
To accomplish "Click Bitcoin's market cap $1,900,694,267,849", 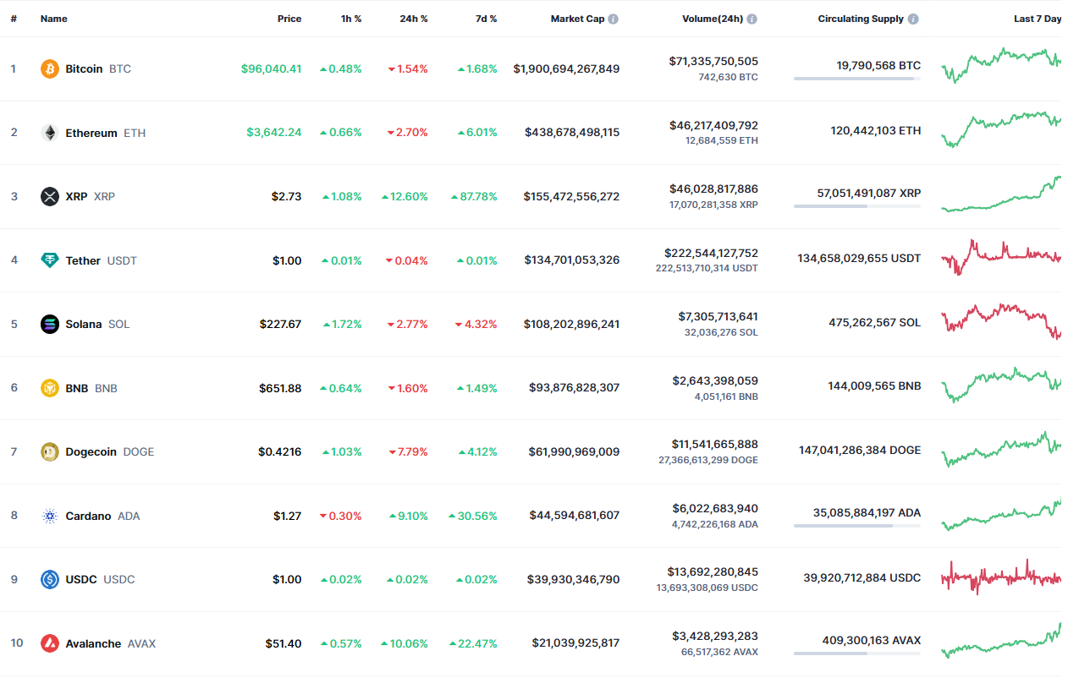I will 566,68.
